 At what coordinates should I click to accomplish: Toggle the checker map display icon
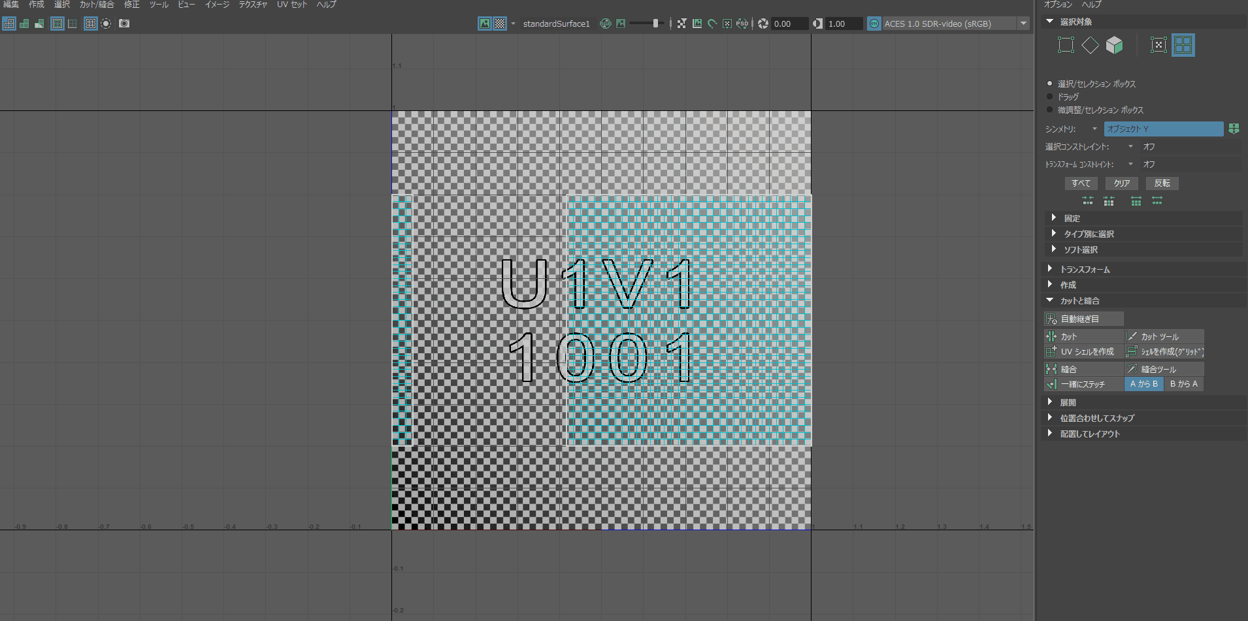click(x=500, y=24)
